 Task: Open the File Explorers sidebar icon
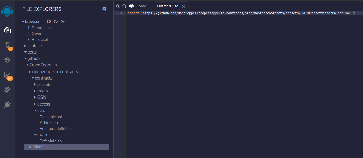[x=7, y=30]
